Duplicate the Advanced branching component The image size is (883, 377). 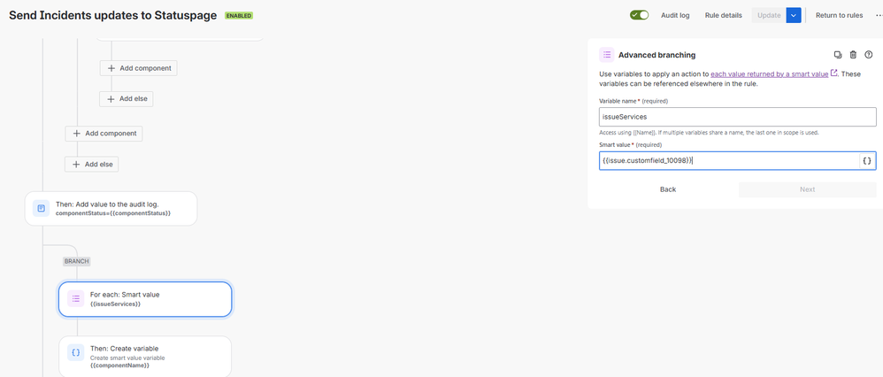click(838, 55)
